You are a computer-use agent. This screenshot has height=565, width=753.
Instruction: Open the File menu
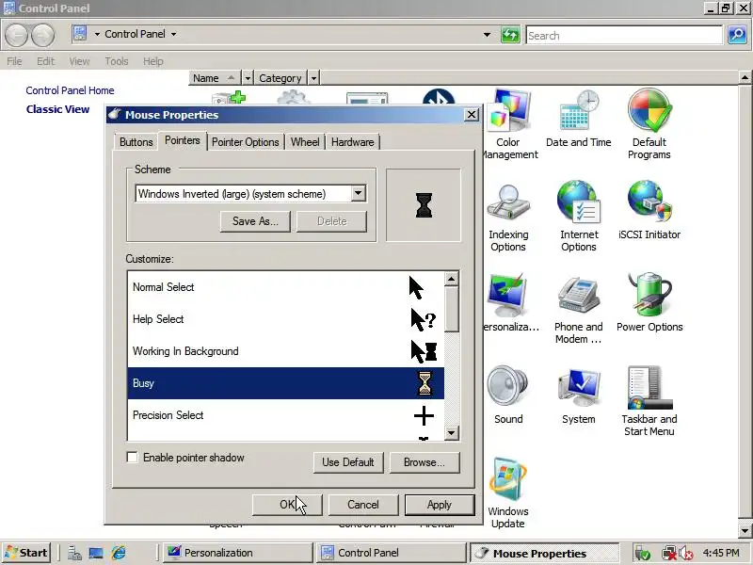point(14,61)
